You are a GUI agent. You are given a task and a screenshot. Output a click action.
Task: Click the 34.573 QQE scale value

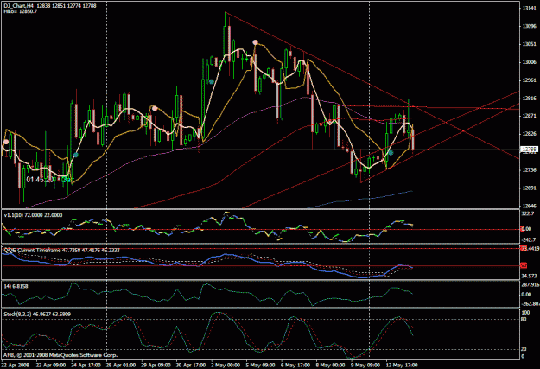pyautogui.click(x=530, y=276)
